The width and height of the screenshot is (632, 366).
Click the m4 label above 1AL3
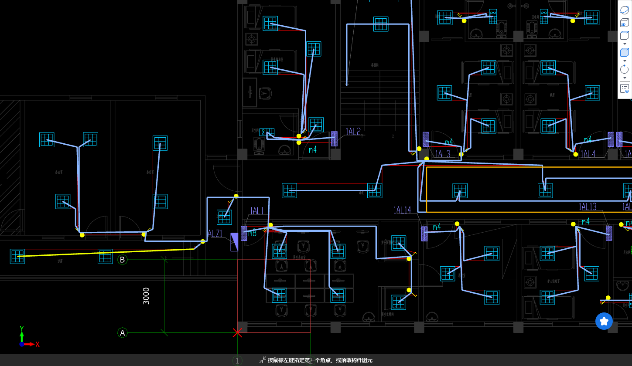[x=449, y=142]
